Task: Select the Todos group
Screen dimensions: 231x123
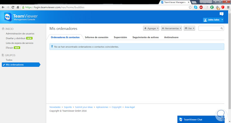Action: point(9,60)
